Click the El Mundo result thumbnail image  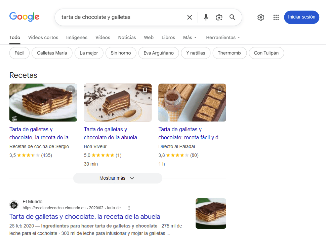(211, 213)
